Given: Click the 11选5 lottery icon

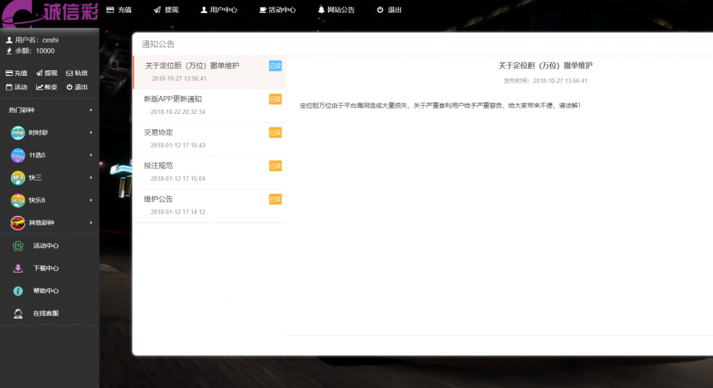Looking at the screenshot, I should [18, 155].
